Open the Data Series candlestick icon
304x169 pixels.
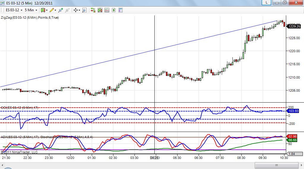[x=100, y=10]
